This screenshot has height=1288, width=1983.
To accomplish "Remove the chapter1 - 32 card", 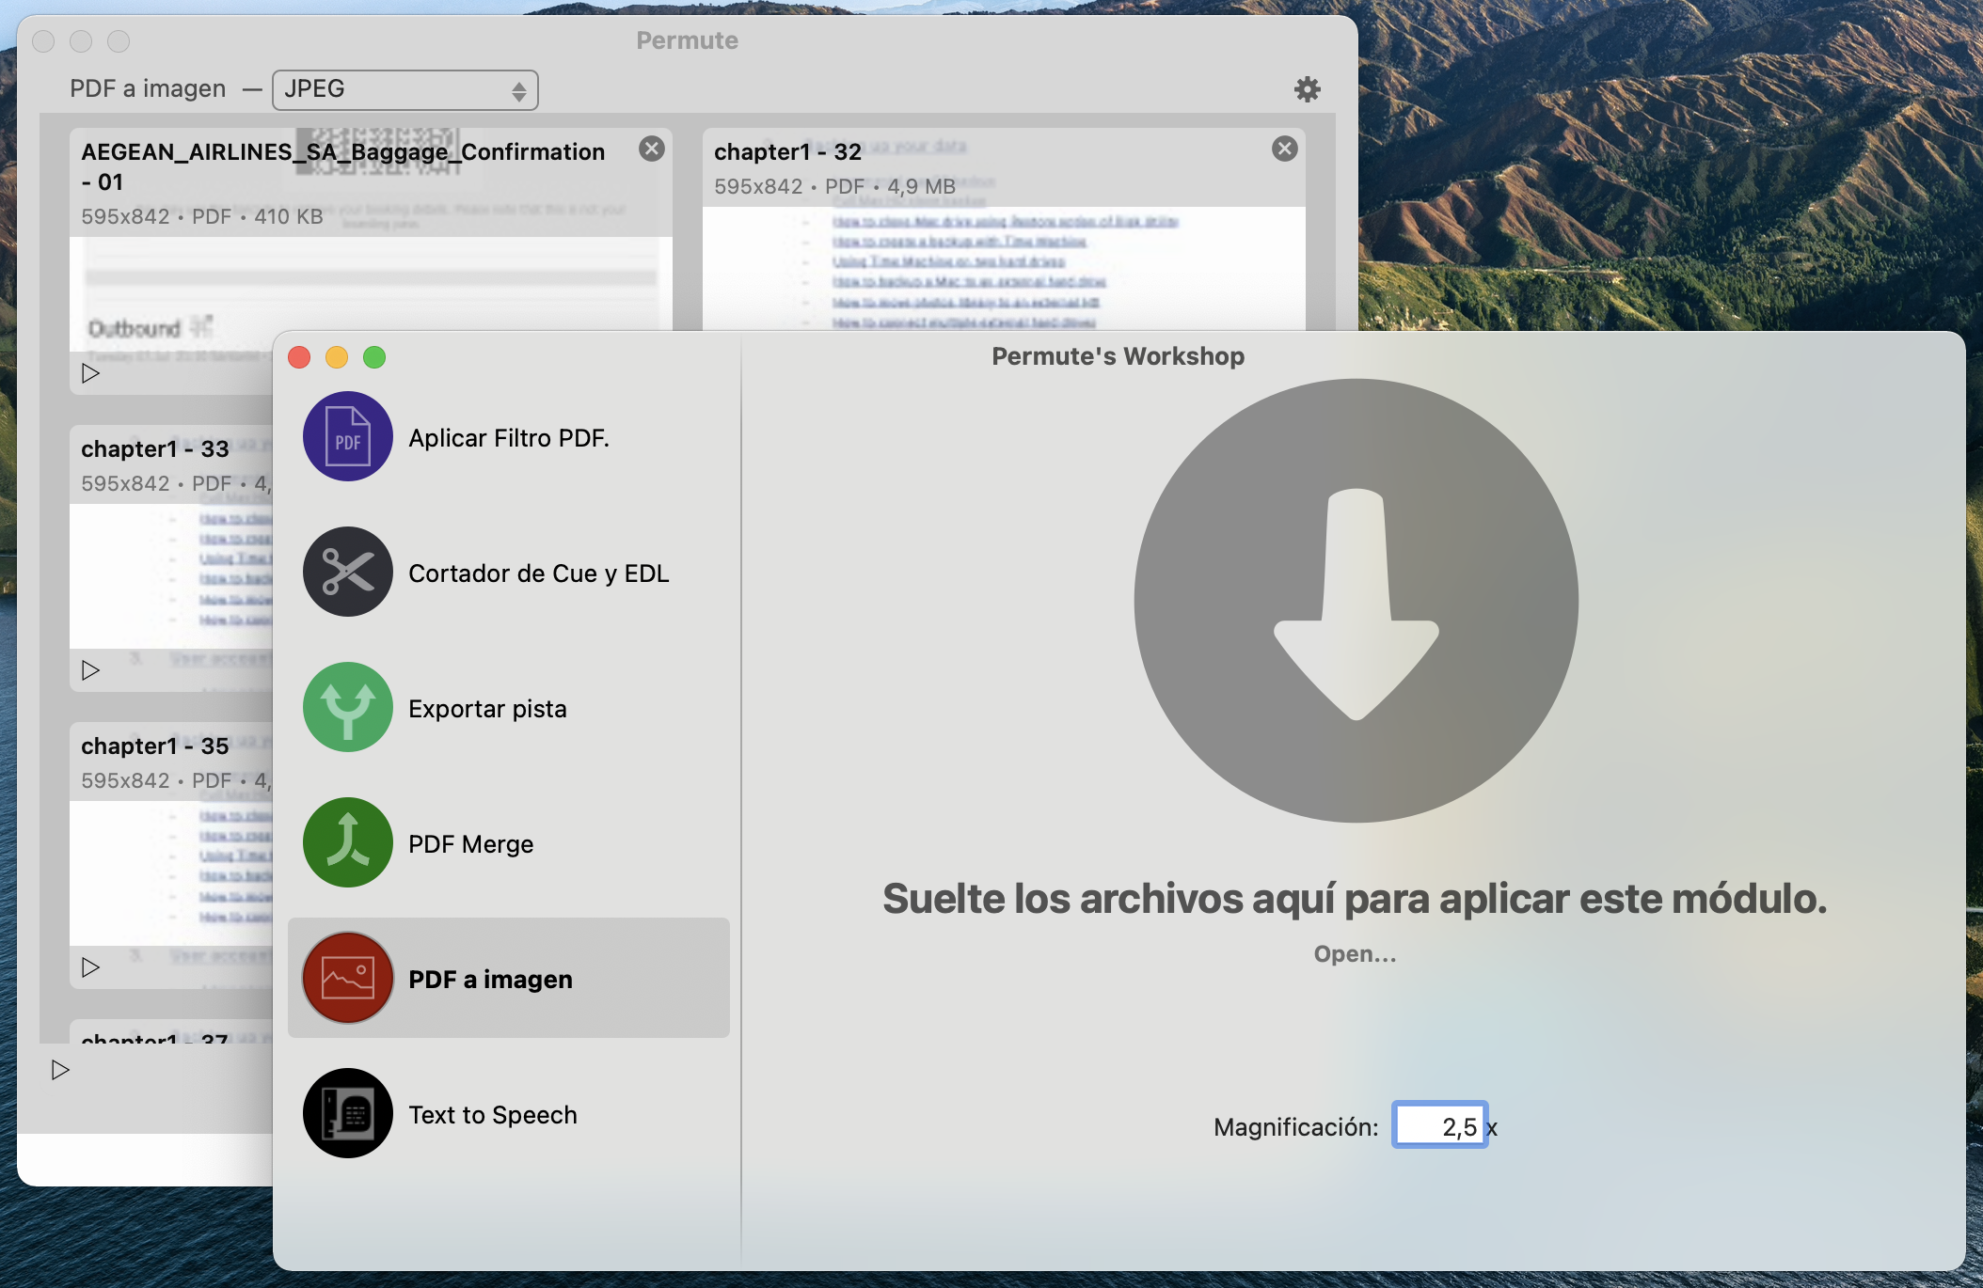I will point(1285,149).
